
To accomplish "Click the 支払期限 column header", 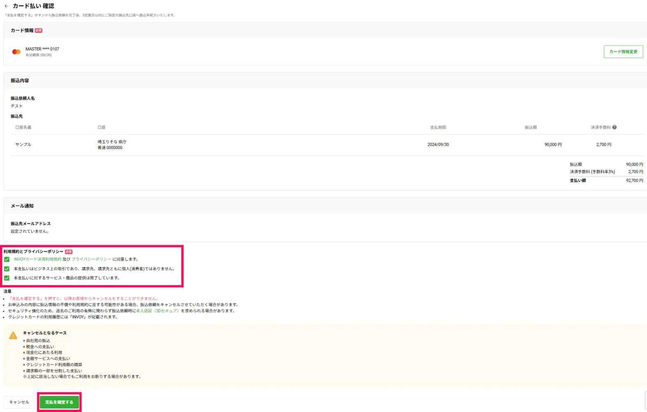I will [x=438, y=127].
